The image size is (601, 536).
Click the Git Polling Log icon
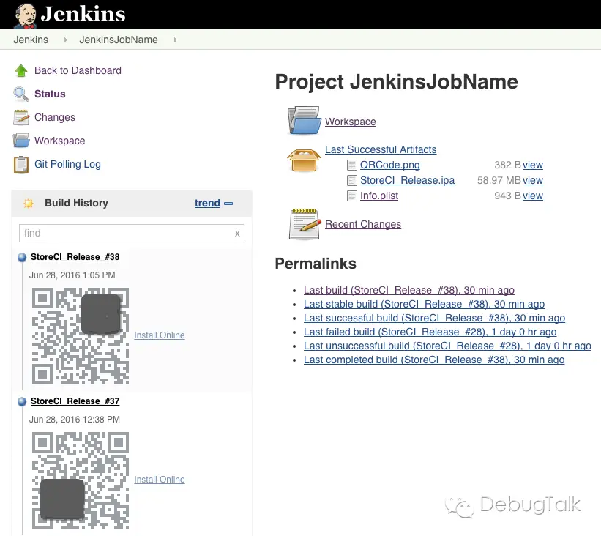(x=20, y=164)
